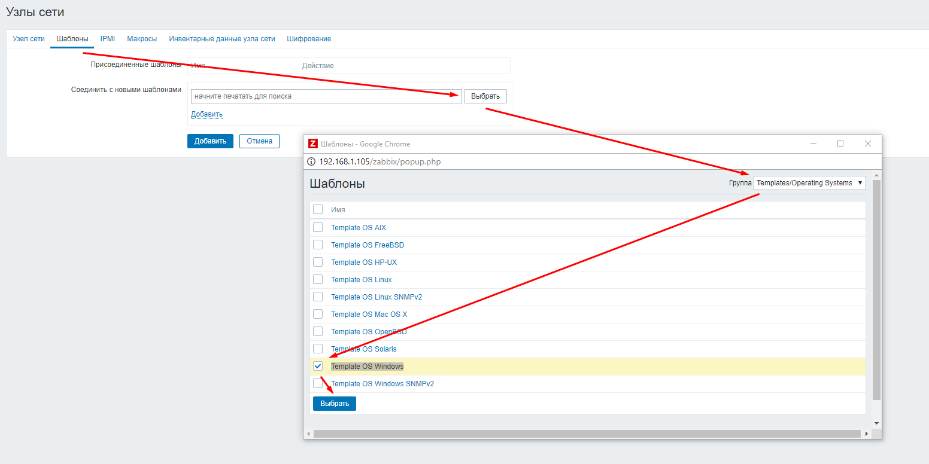Check the Template OS Mac OS X checkbox
This screenshot has height=464, width=929.
(x=318, y=314)
